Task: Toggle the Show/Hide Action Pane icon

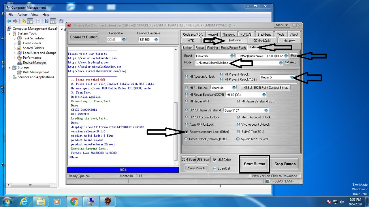Action: click(53, 21)
